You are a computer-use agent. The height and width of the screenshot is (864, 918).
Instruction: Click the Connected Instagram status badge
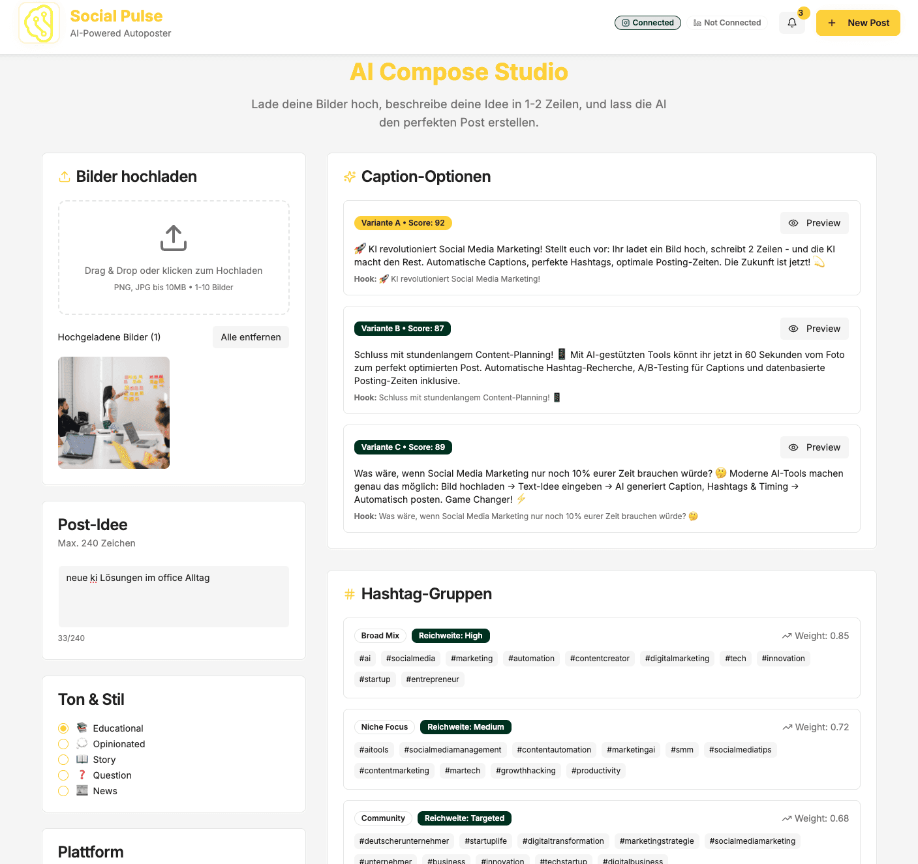pos(648,23)
